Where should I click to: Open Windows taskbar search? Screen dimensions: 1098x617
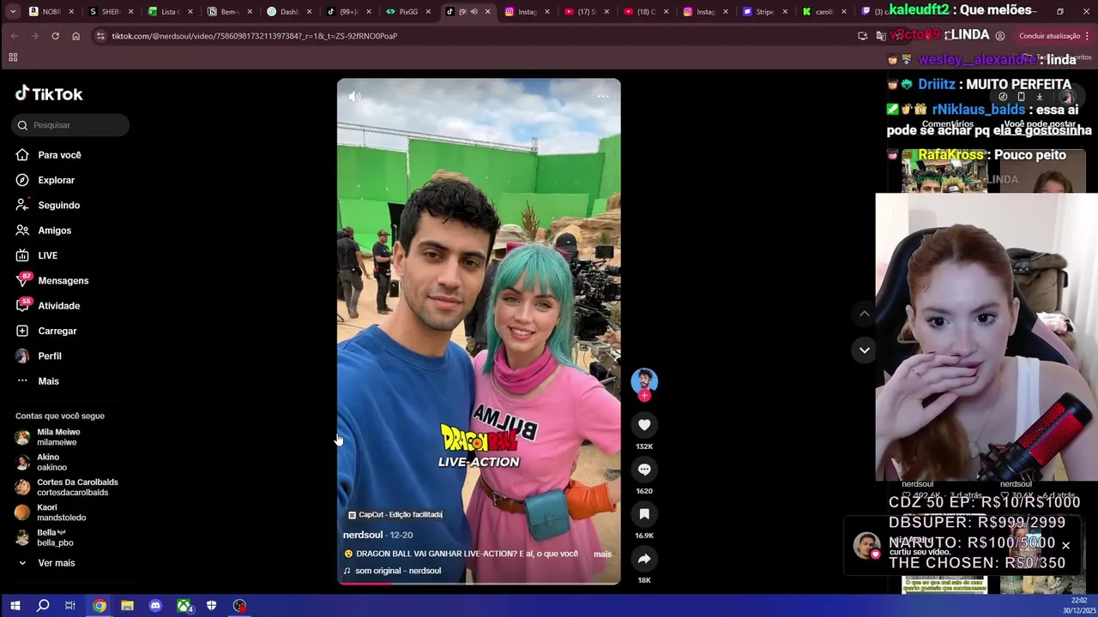[43, 606]
